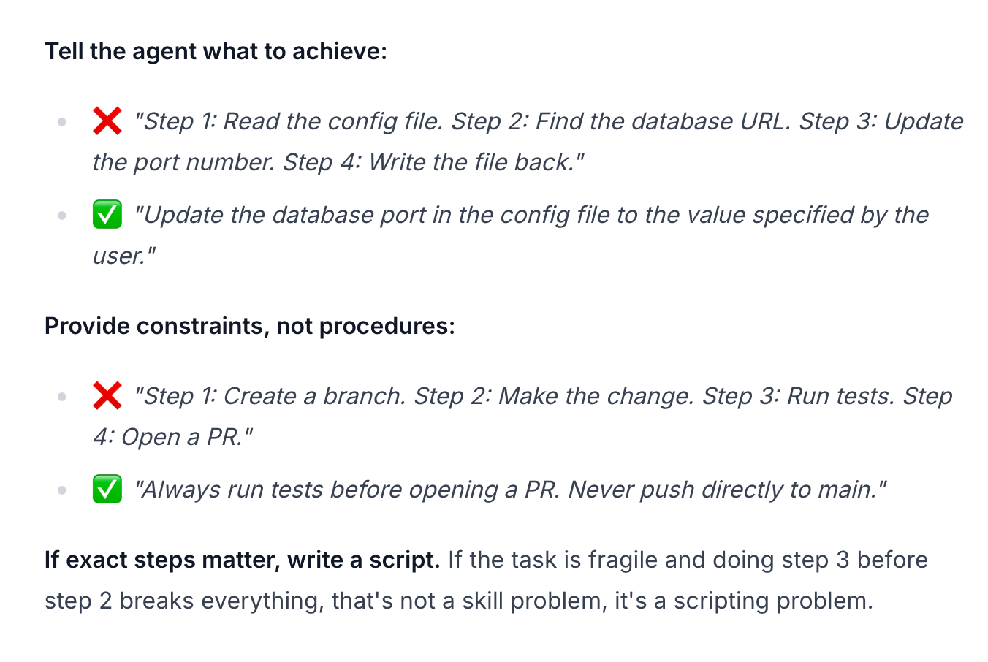
Task: Click the heading "Tell the agent what to achieve:"
Action: click(x=216, y=52)
